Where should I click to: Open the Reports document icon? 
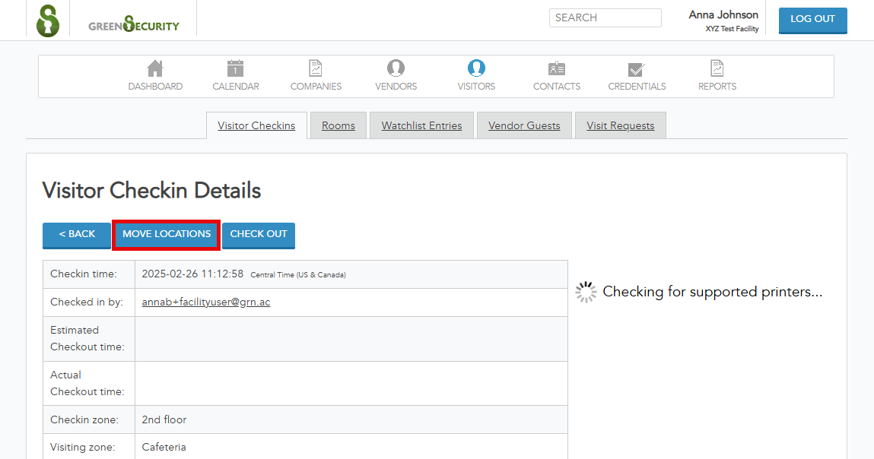coord(717,68)
